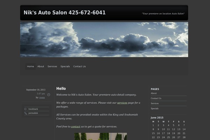This screenshot has width=210, height=140.
Task: Click the date September 18, 2013
Action: click(36, 90)
